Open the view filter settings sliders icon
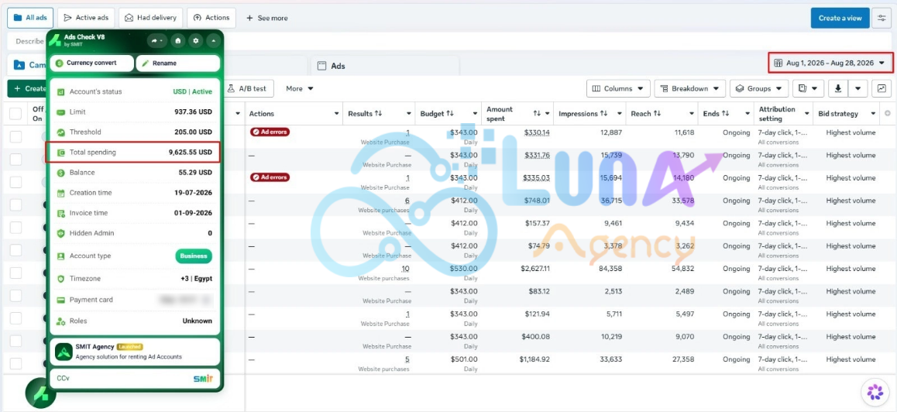Image resolution: width=897 pixels, height=412 pixels. pos(882,18)
